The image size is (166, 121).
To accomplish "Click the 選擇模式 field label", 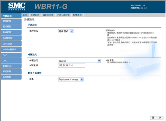I will point(34,31).
